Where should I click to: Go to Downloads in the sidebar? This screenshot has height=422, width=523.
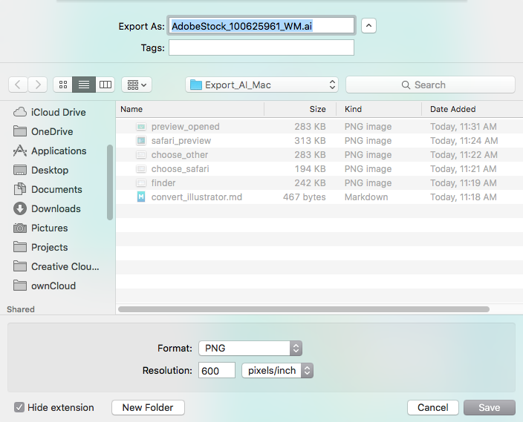click(x=56, y=209)
